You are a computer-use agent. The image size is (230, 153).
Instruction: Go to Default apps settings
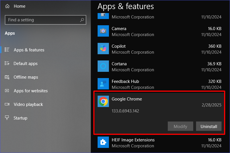pyautogui.click(x=25, y=64)
